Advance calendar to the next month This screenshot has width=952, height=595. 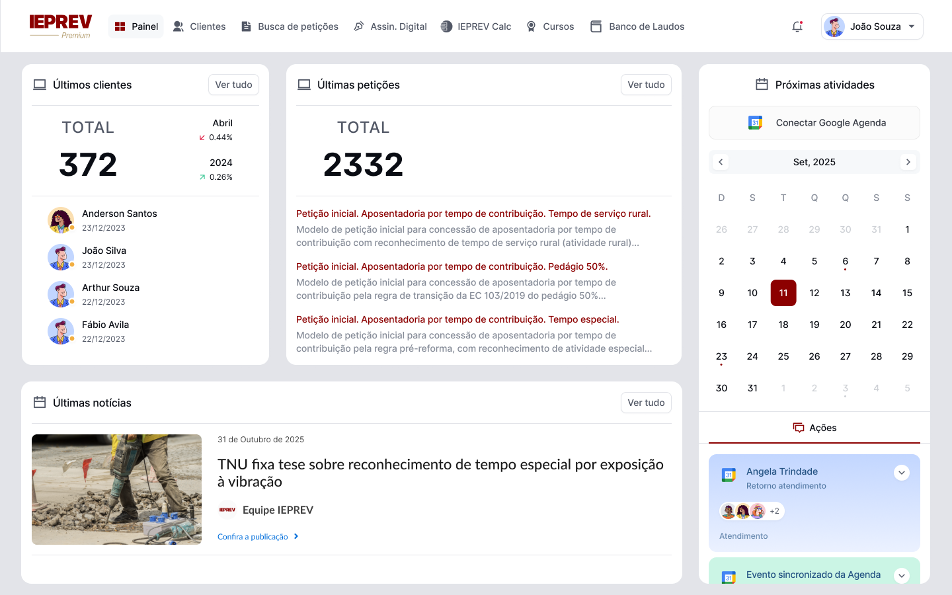tap(908, 161)
